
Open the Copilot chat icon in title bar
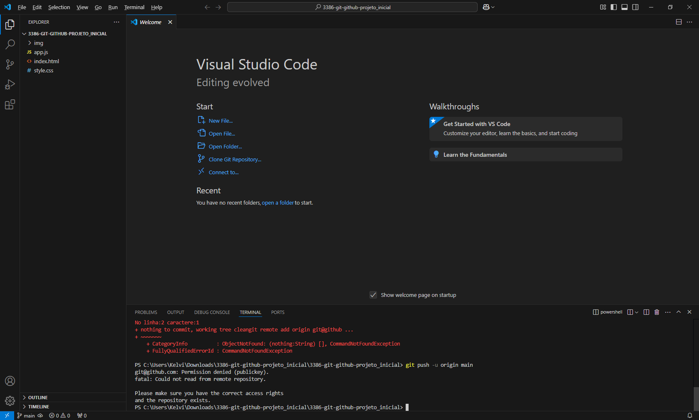click(x=486, y=7)
